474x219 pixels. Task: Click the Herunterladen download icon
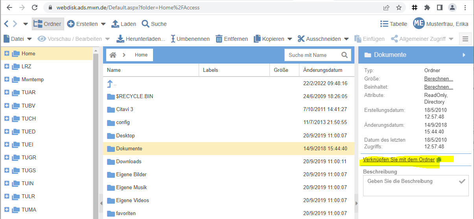120,39
